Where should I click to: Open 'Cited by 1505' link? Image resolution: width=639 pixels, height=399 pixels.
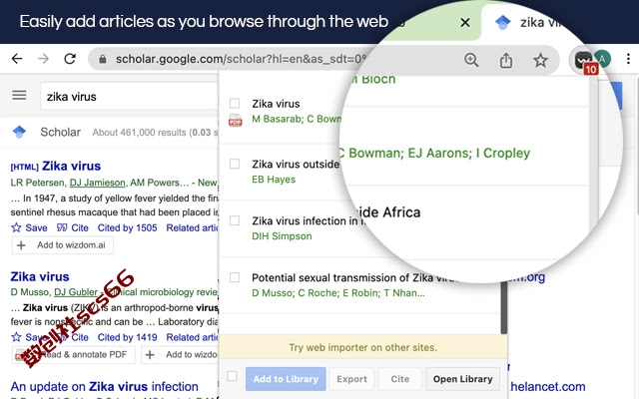pyautogui.click(x=127, y=227)
